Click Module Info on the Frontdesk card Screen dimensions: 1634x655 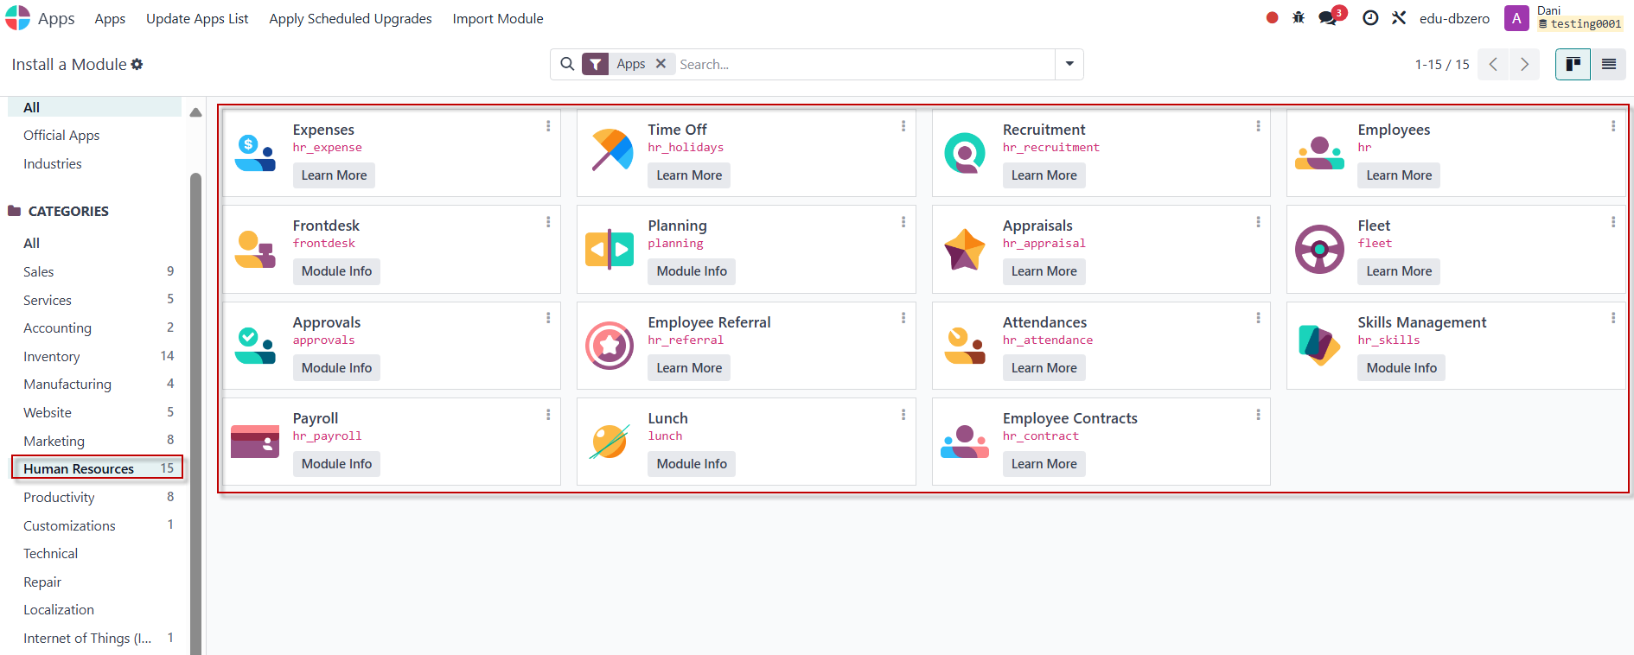[x=336, y=271]
